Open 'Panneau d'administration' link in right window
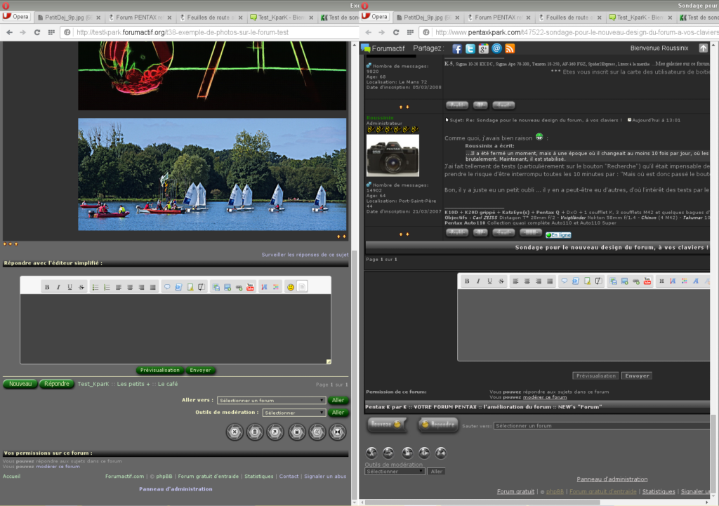The image size is (719, 506). pyautogui.click(x=612, y=479)
